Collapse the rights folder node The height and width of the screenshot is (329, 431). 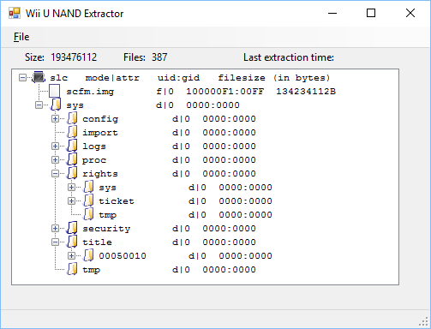click(x=55, y=173)
